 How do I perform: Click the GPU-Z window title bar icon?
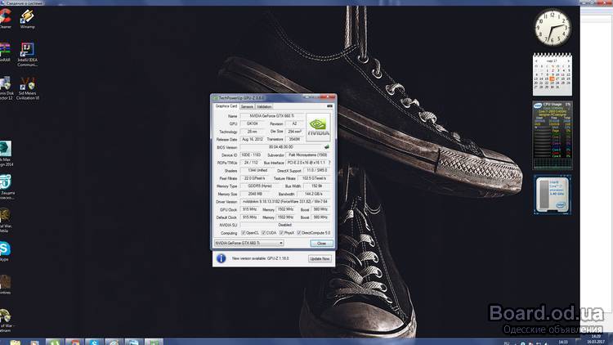(x=215, y=98)
